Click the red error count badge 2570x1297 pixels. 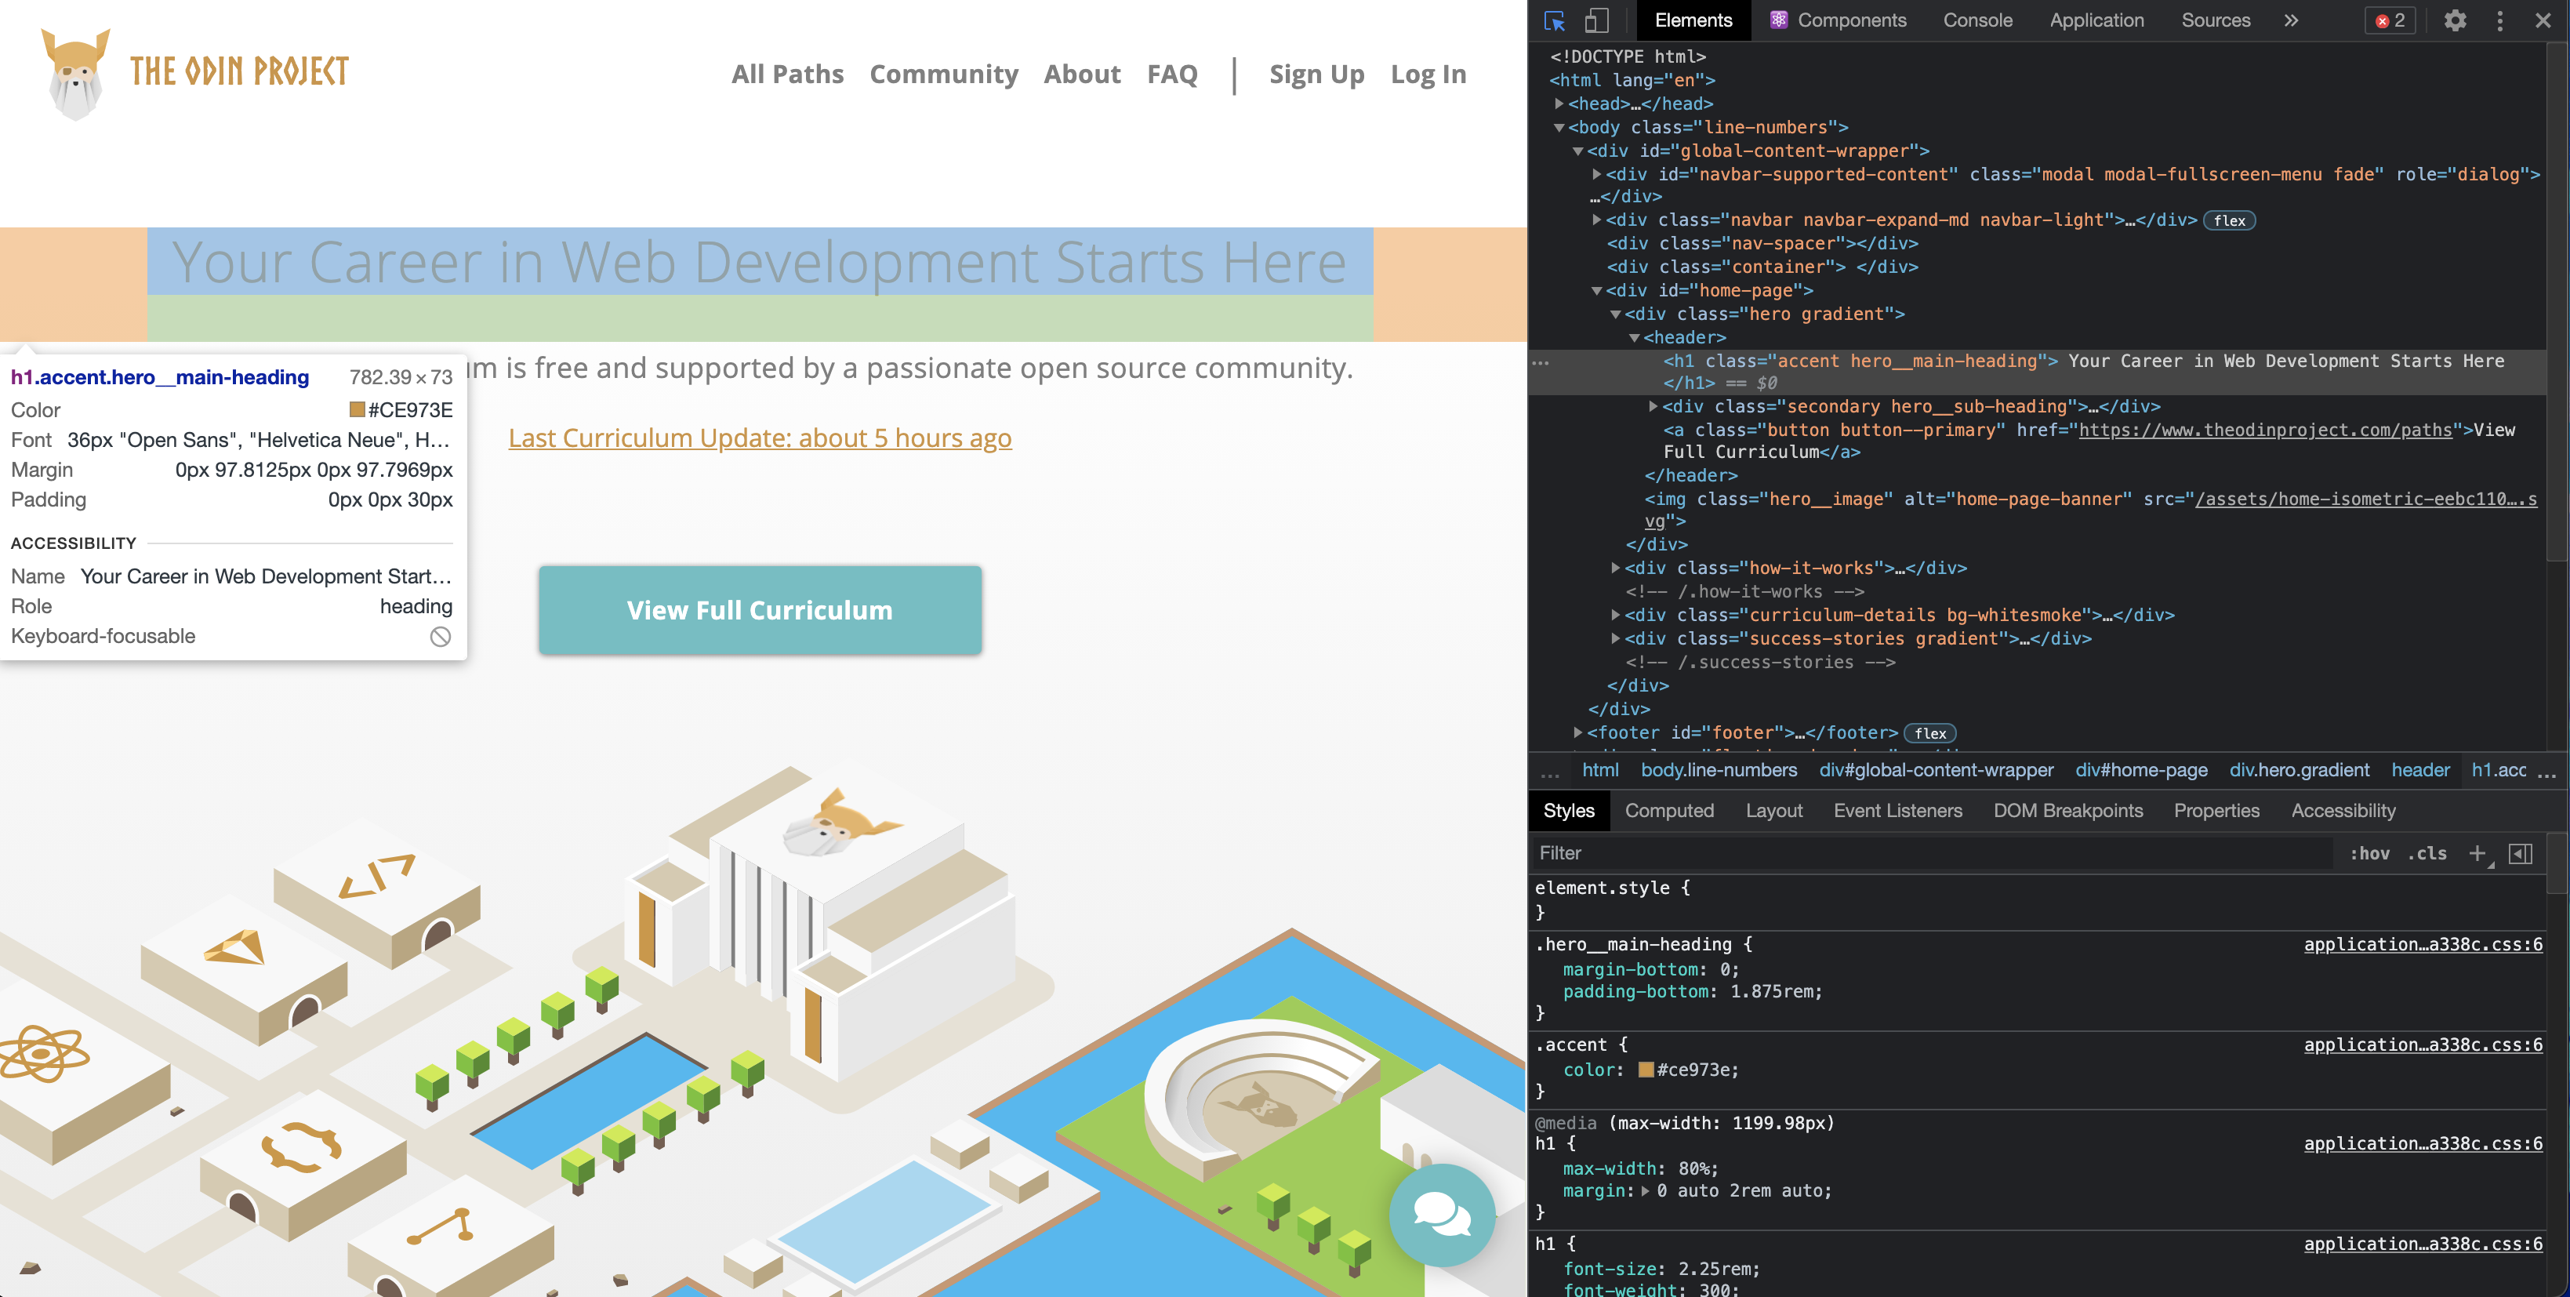[2390, 21]
